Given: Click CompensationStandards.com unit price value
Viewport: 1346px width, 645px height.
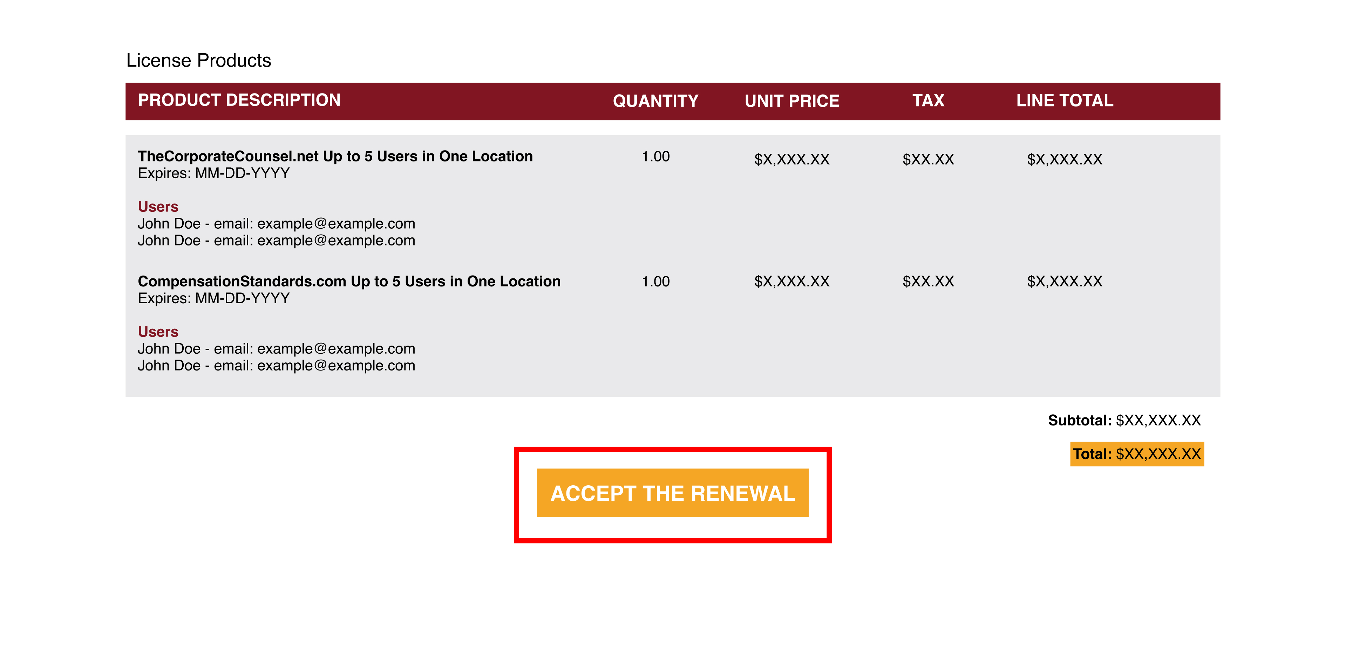Looking at the screenshot, I should tap(791, 282).
